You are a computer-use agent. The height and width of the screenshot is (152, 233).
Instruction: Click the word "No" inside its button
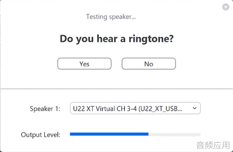[x=149, y=64]
